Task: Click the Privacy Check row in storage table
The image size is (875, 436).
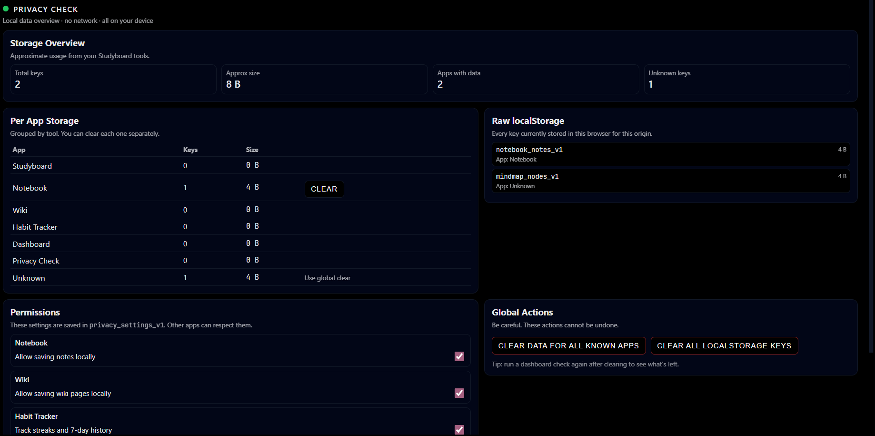Action: point(240,261)
